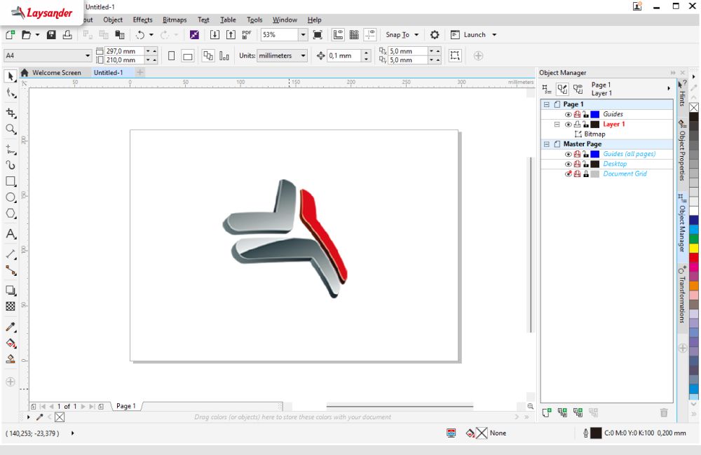Collapse the Layer 1 node
701x455 pixels.
(x=557, y=125)
